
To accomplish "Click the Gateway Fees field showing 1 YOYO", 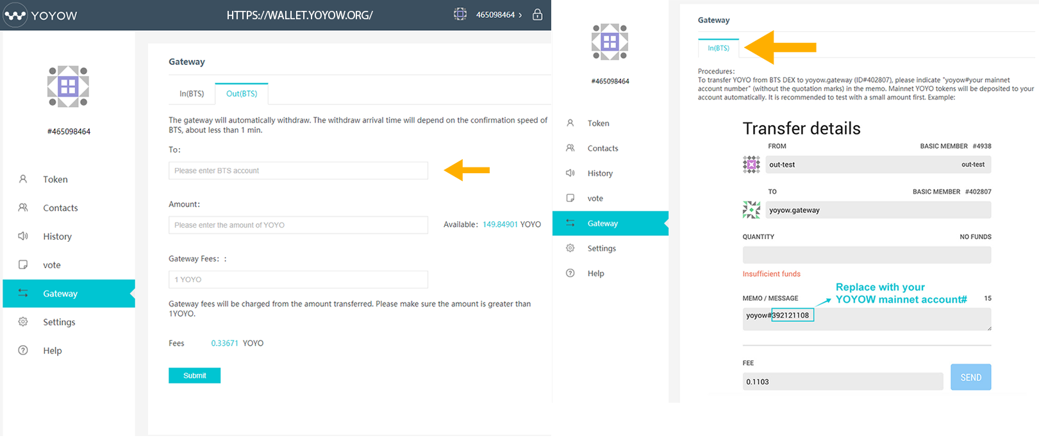I will (x=298, y=280).
